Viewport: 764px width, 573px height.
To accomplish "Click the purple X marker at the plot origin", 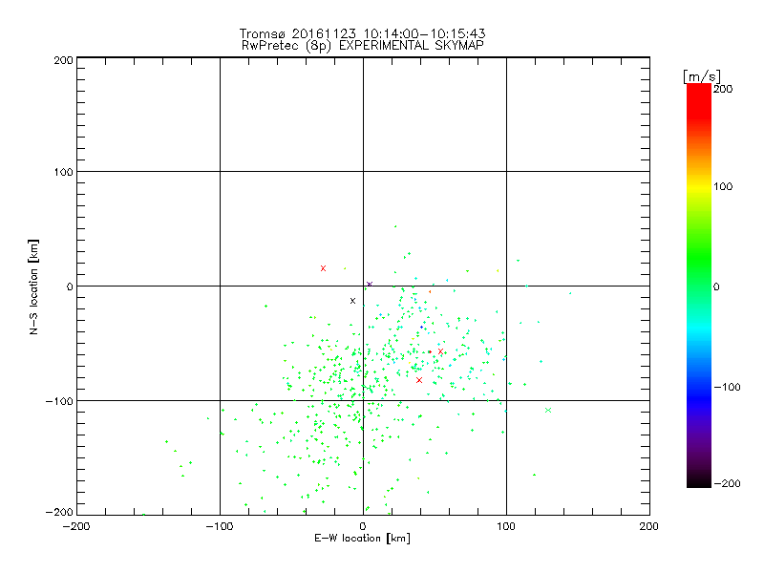I will 370,284.
